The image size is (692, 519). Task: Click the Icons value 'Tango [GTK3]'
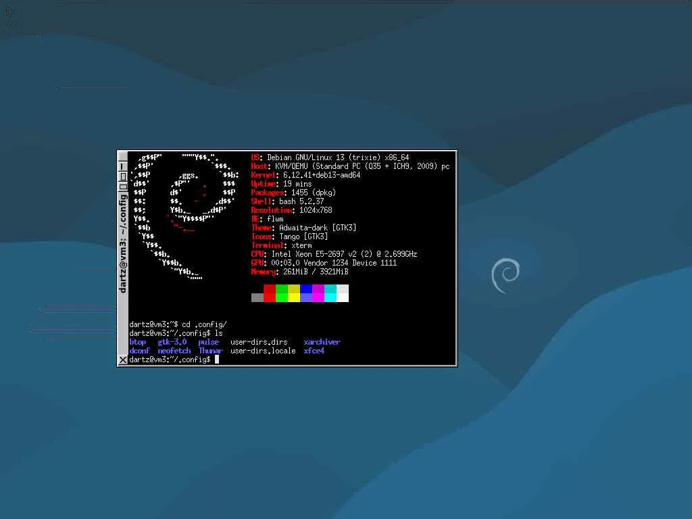(x=303, y=237)
